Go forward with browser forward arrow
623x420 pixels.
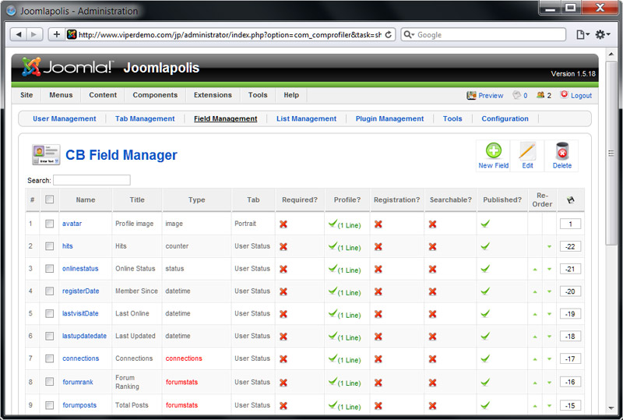click(x=34, y=34)
